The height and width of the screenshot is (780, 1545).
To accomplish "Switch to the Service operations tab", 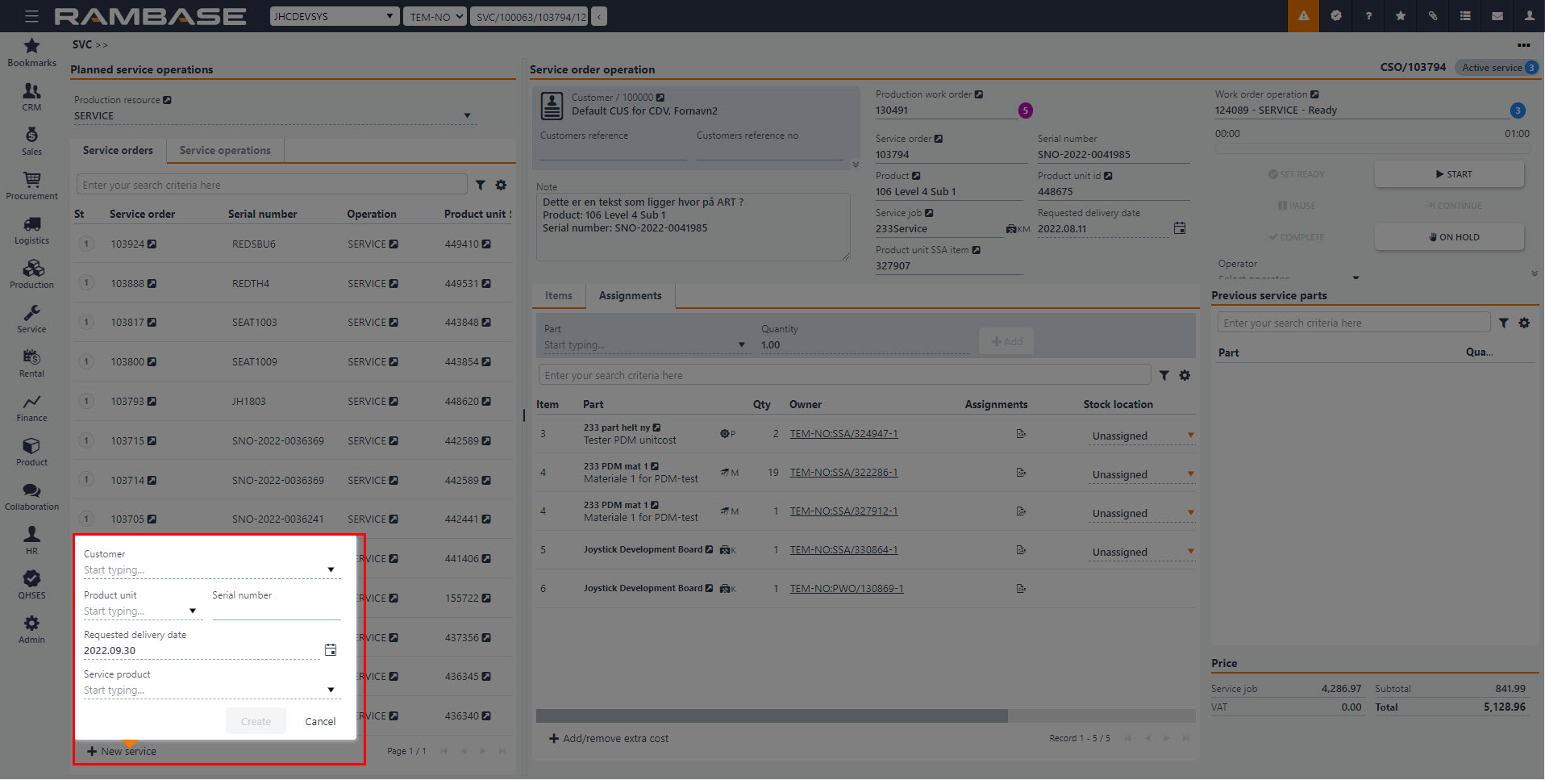I will pos(225,151).
